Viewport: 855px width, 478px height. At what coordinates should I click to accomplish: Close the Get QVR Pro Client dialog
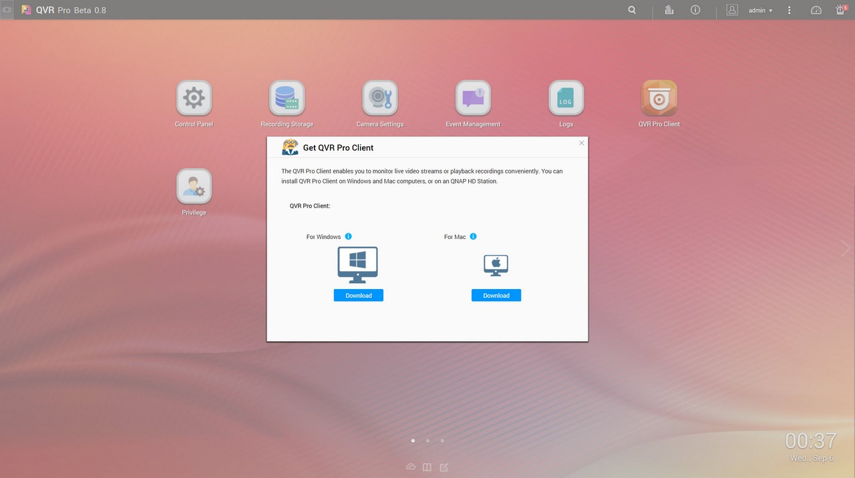(x=581, y=143)
